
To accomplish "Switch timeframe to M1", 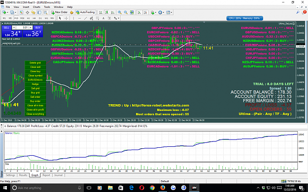I will coord(4,18).
